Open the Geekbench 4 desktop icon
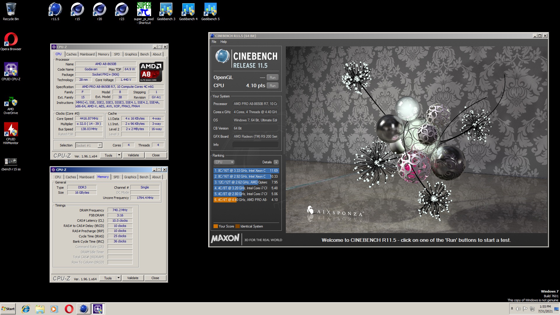560x315 pixels. tap(188, 12)
